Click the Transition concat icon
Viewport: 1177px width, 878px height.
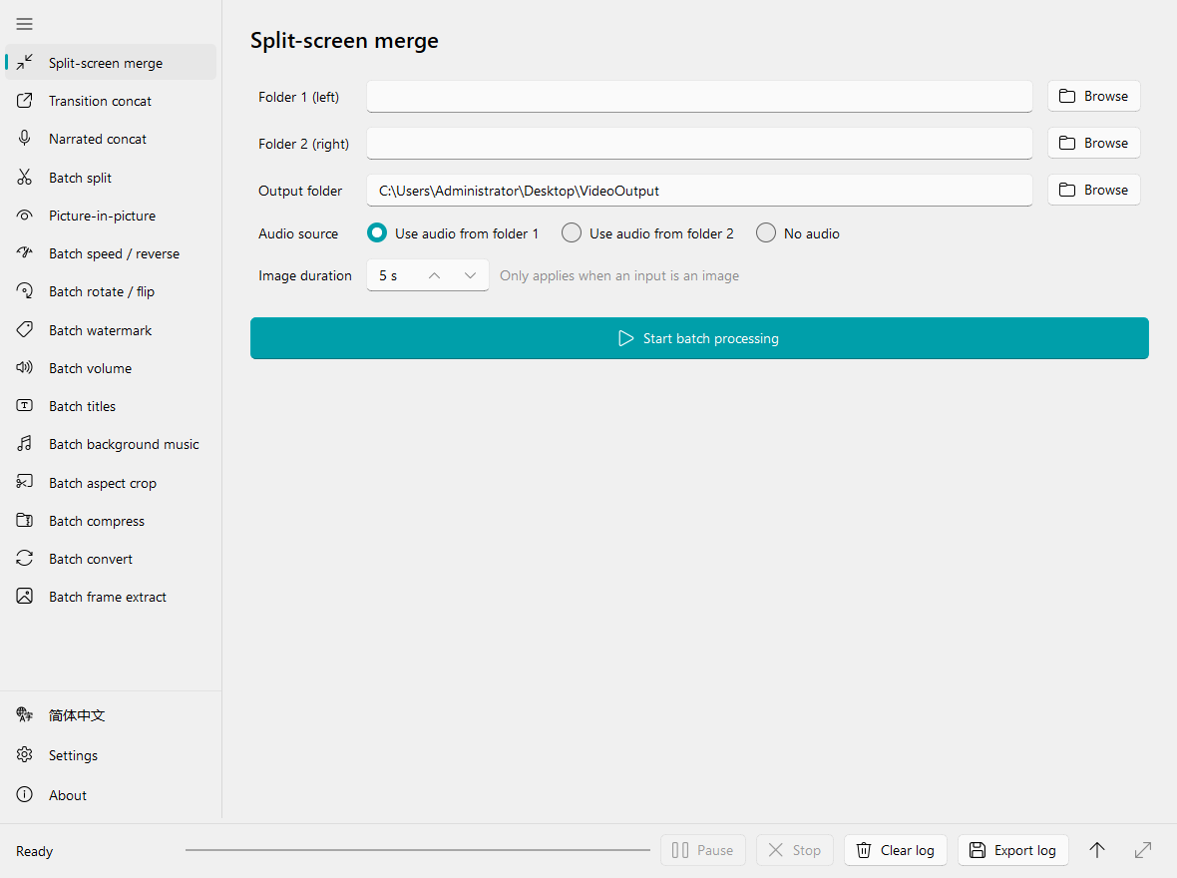[25, 101]
